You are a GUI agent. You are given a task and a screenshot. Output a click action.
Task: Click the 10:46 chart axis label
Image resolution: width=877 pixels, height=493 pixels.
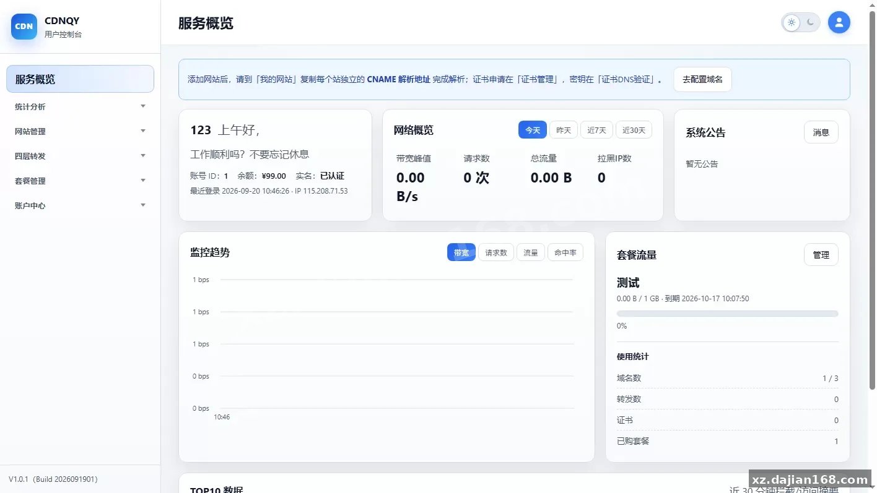(x=222, y=417)
